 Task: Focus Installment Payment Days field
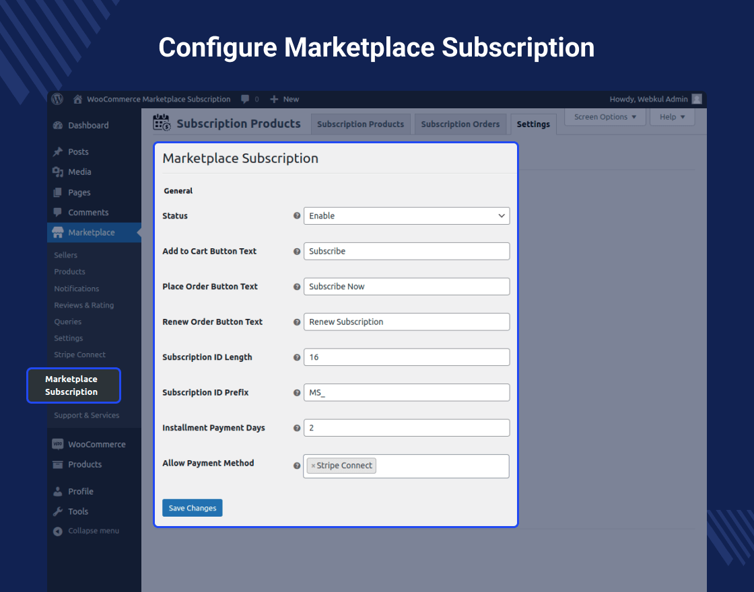pos(407,428)
